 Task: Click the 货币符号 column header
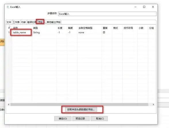[x=128, y=28]
